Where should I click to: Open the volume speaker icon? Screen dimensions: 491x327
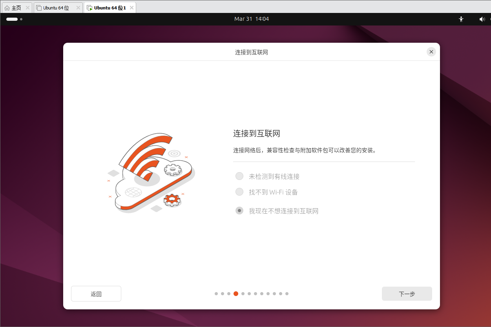point(482,19)
